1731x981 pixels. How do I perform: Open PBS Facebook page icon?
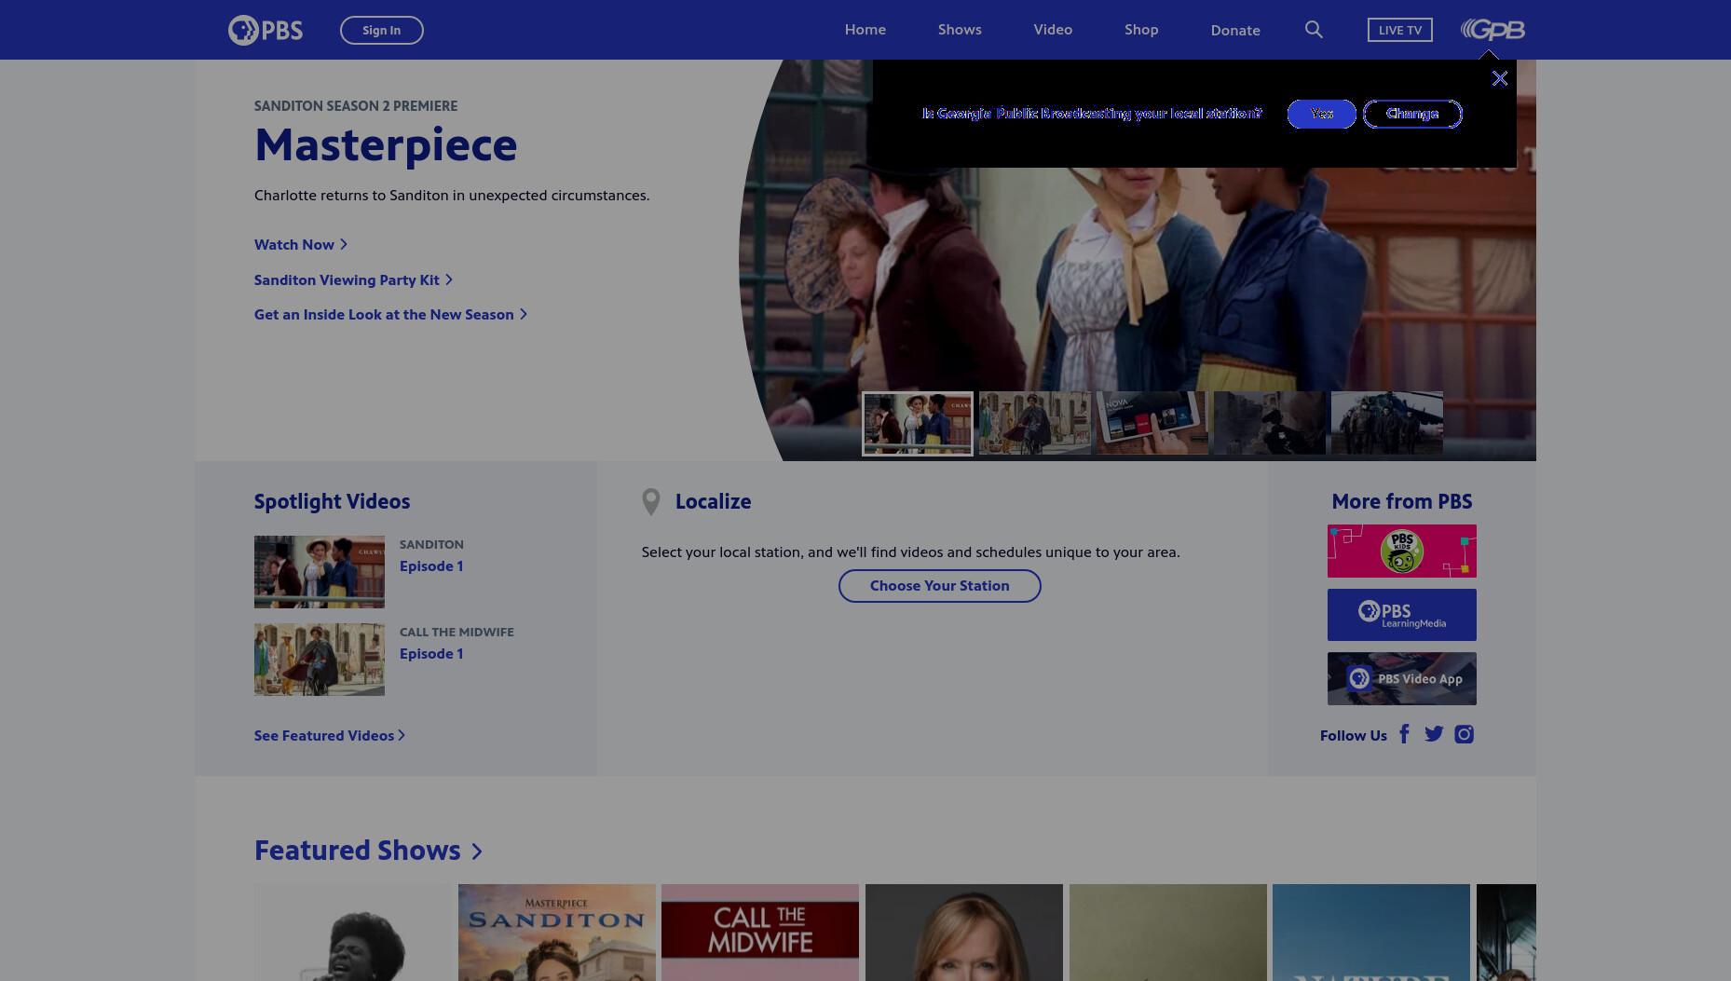tap(1404, 734)
